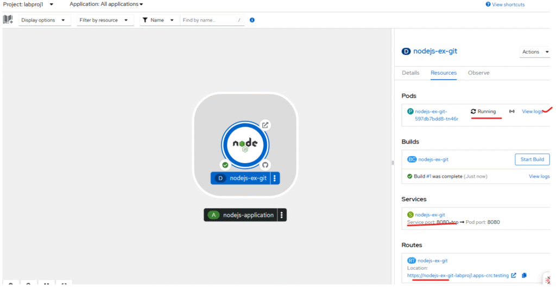556x288 pixels.
Task: Click the green build success decorator
Action: click(225, 164)
